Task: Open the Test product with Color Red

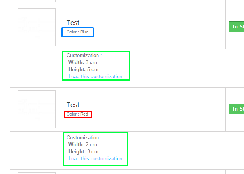Action: [73, 105]
